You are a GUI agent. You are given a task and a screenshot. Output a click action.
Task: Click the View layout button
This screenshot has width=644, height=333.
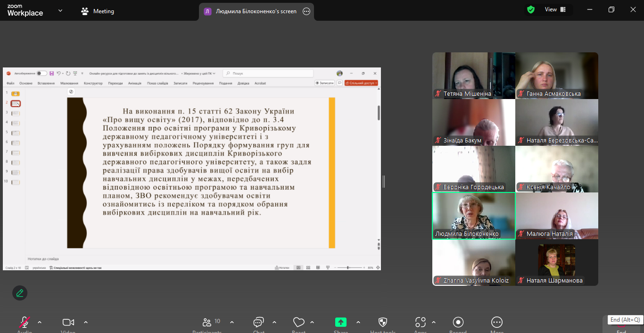point(555,9)
